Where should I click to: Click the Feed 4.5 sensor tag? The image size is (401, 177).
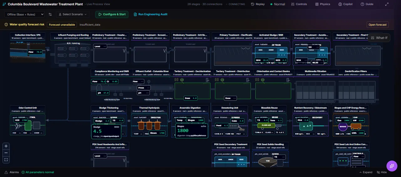[x=222, y=125]
